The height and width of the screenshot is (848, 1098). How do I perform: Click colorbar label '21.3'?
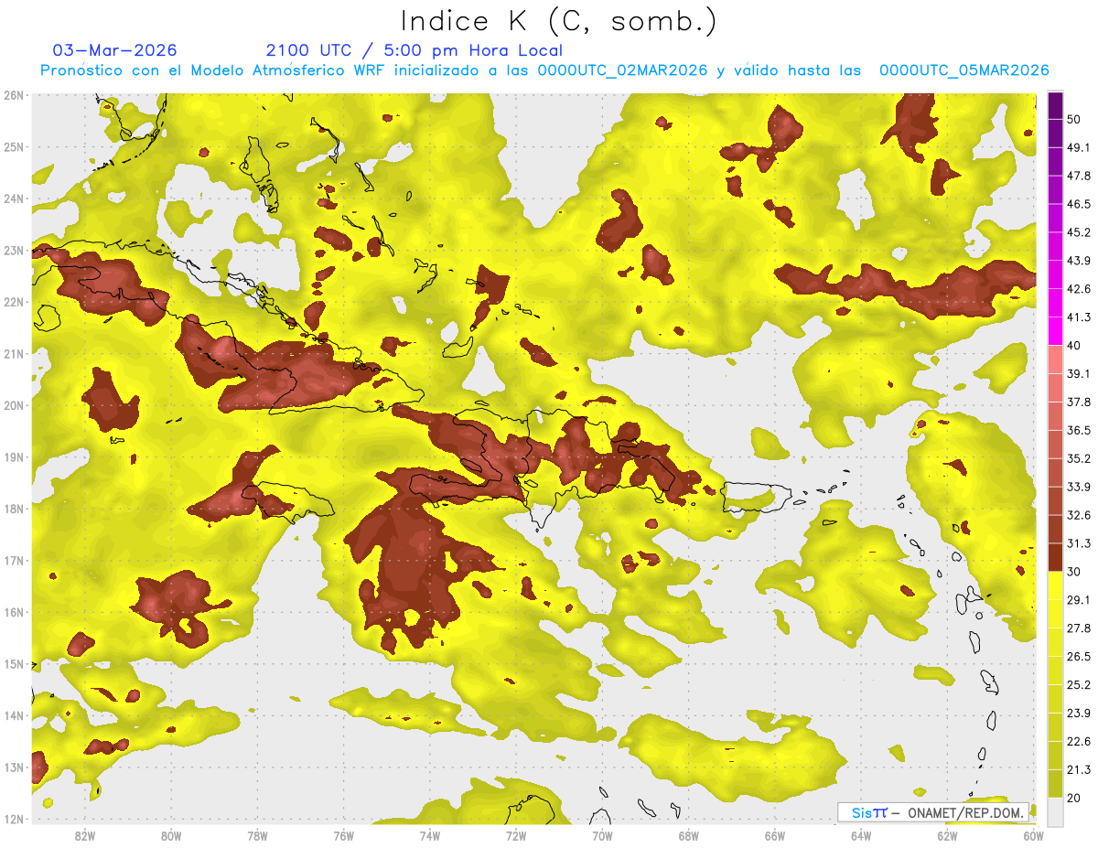click(x=1079, y=770)
